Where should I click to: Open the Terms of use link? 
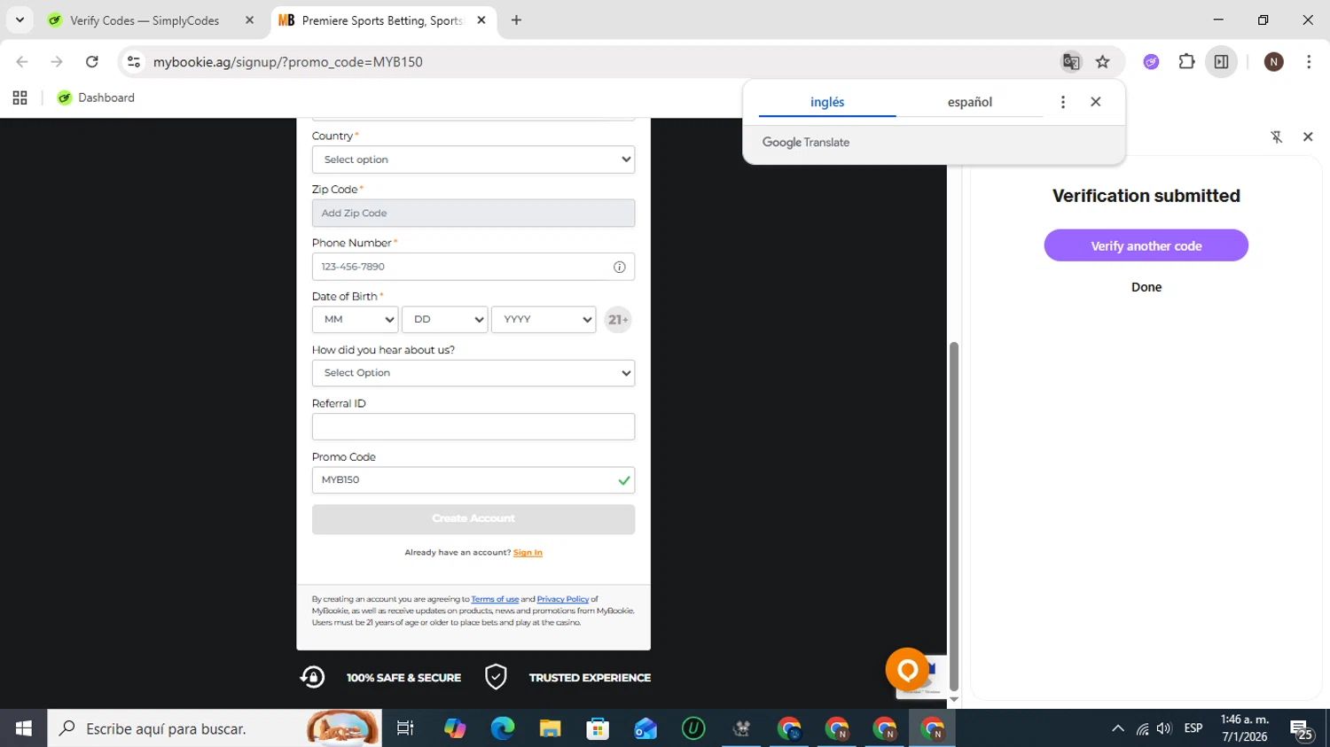495,599
